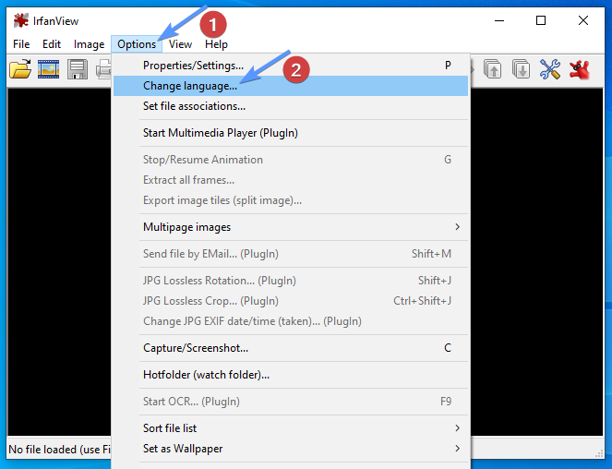Click the Start OCR... (PlugIn) entry

pyautogui.click(x=291, y=402)
